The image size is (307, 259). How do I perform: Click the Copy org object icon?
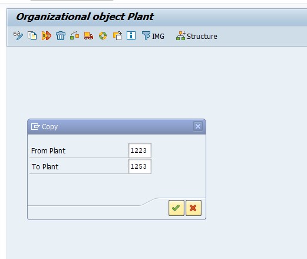pos(32,36)
